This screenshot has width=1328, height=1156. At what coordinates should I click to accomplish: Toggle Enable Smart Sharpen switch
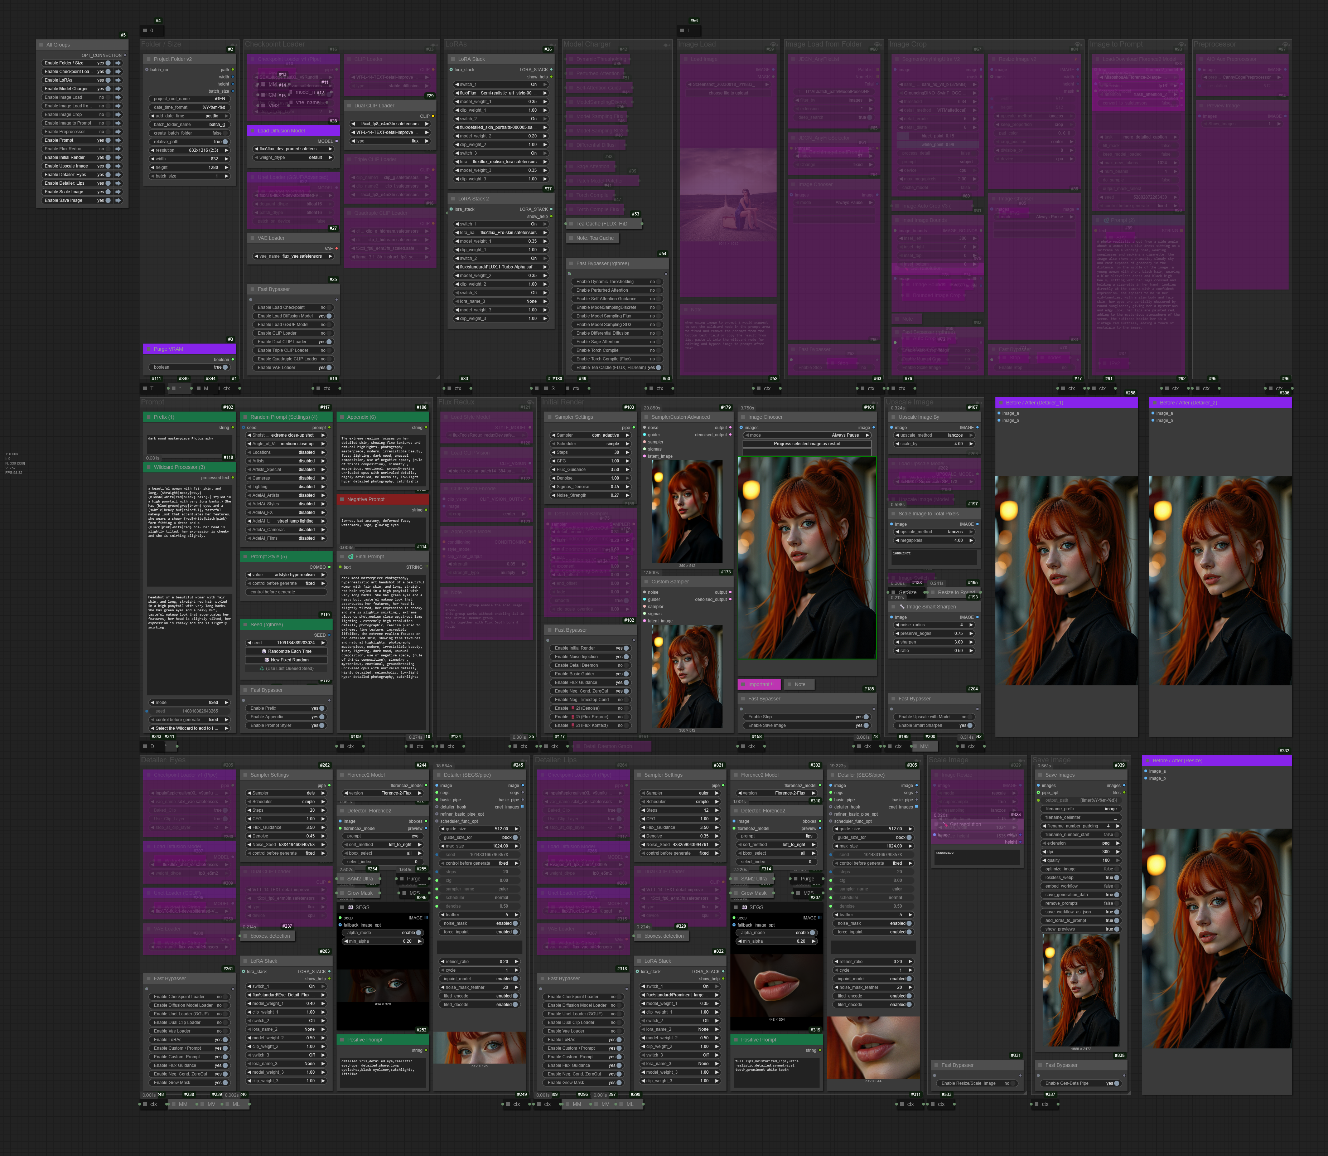pyautogui.click(x=970, y=726)
